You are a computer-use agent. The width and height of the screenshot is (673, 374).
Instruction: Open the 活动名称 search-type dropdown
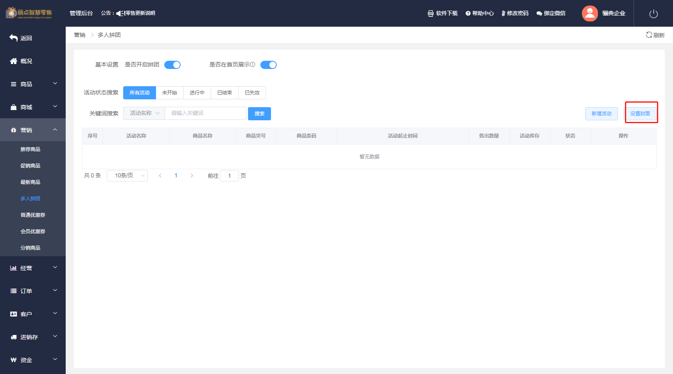tap(144, 113)
